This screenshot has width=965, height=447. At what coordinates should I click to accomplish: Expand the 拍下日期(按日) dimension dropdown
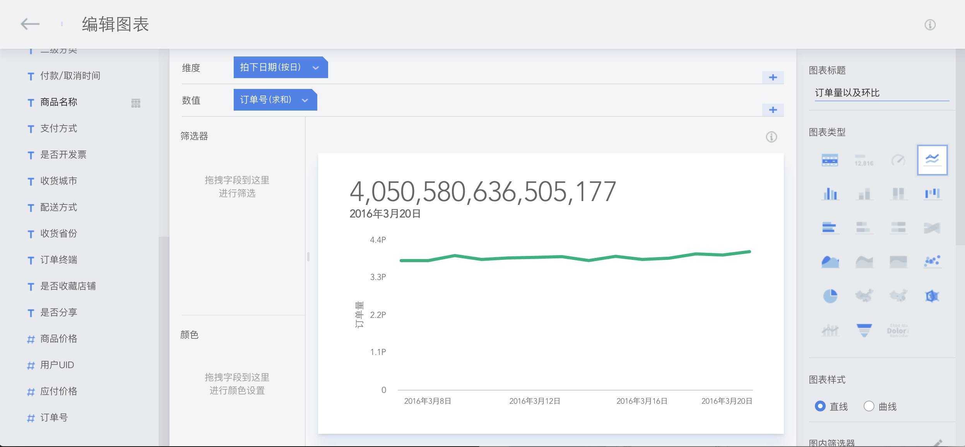tap(316, 68)
